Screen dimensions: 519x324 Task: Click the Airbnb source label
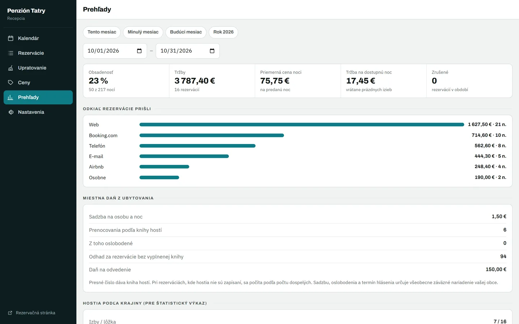click(x=96, y=167)
